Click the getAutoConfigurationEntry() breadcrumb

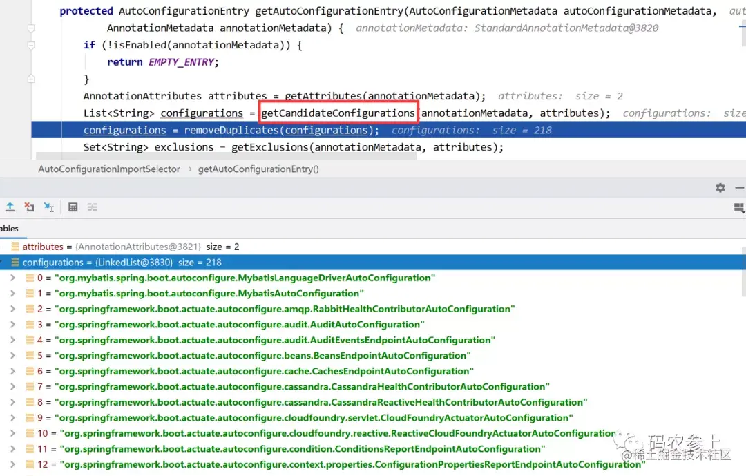pyautogui.click(x=258, y=169)
